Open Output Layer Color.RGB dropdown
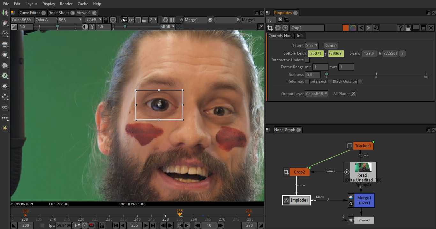Viewport: 436px width, 229px height. click(317, 94)
